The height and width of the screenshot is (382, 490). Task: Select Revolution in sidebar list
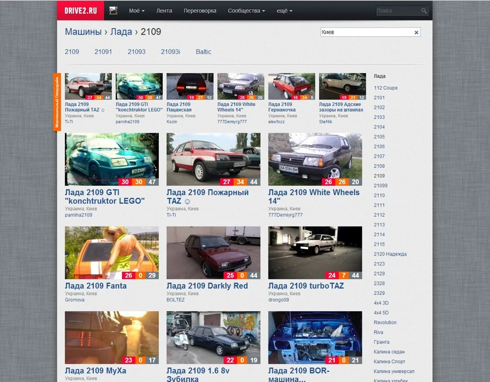385,322
